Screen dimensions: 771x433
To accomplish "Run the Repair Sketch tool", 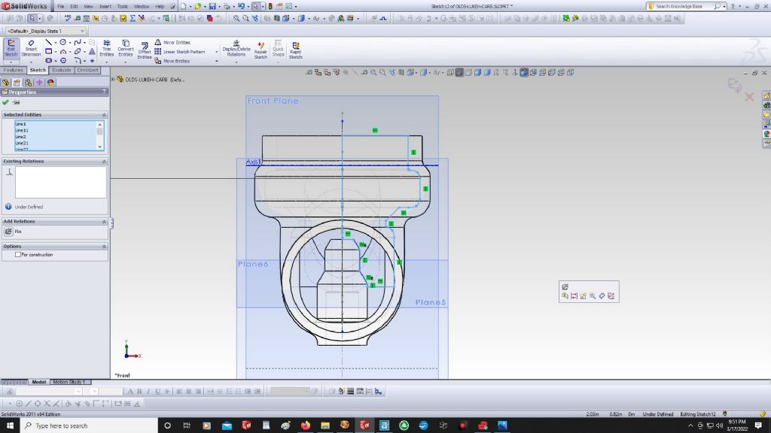I will (x=261, y=50).
